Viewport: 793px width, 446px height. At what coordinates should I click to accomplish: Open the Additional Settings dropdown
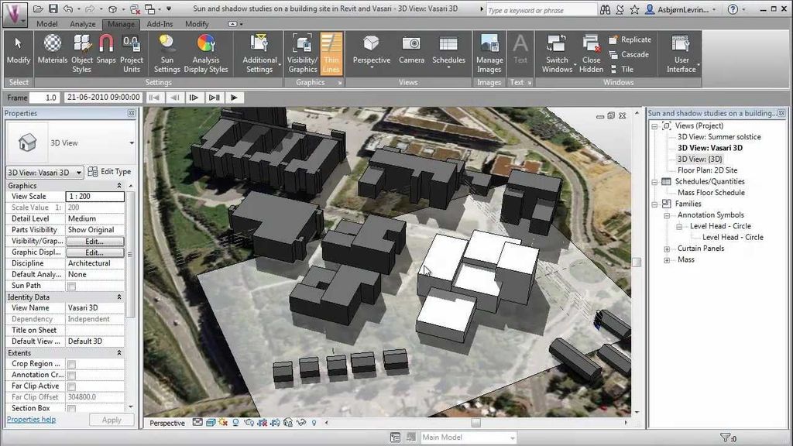[x=259, y=53]
